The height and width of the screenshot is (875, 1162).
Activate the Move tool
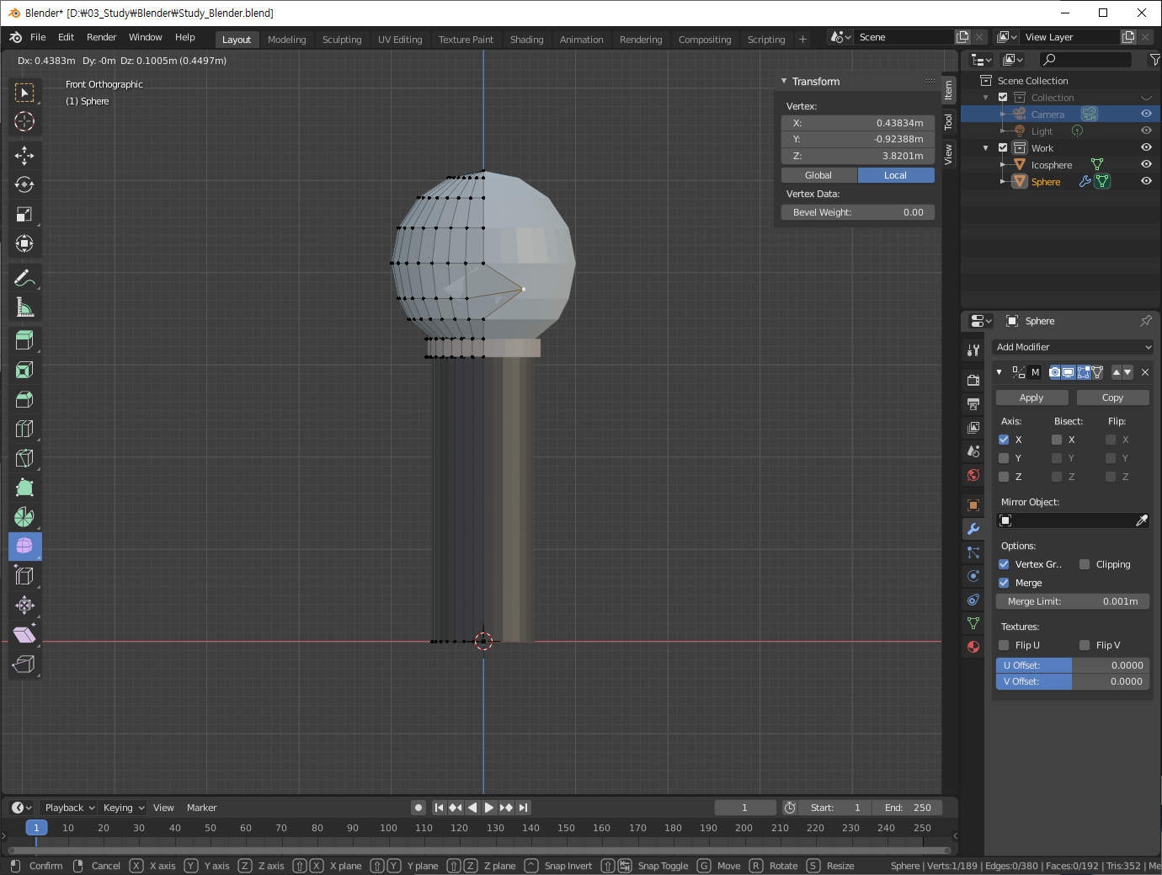point(24,155)
